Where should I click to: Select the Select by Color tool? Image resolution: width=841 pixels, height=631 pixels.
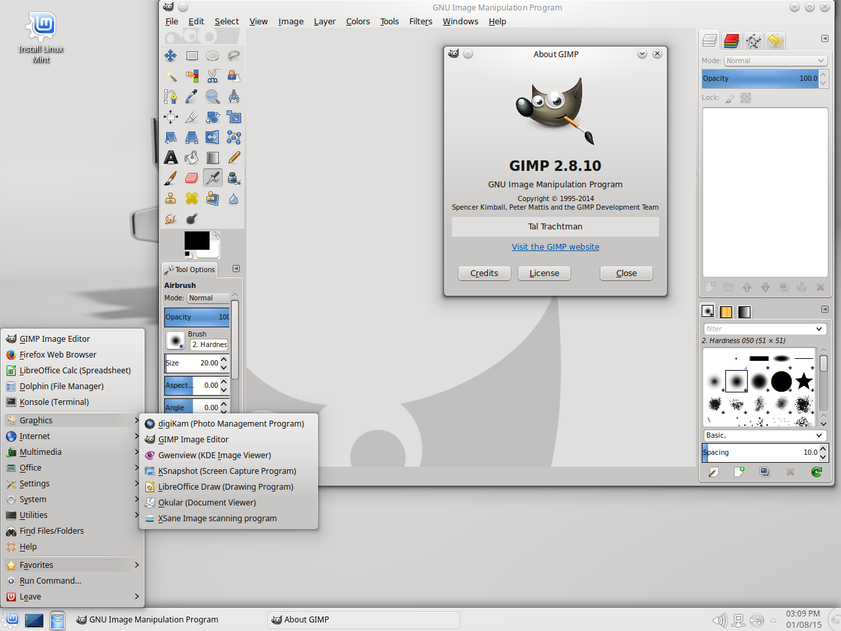192,76
